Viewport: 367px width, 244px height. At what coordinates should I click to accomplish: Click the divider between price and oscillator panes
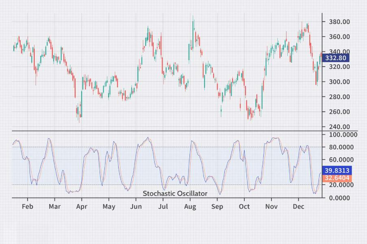pos(163,131)
